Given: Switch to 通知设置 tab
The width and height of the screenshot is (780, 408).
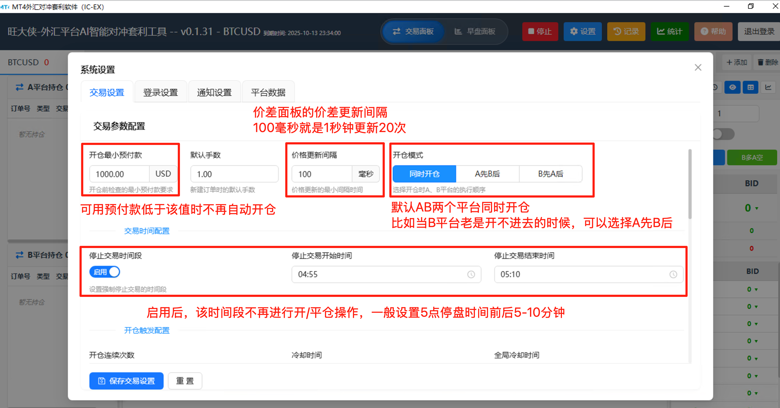Looking at the screenshot, I should coord(214,92).
